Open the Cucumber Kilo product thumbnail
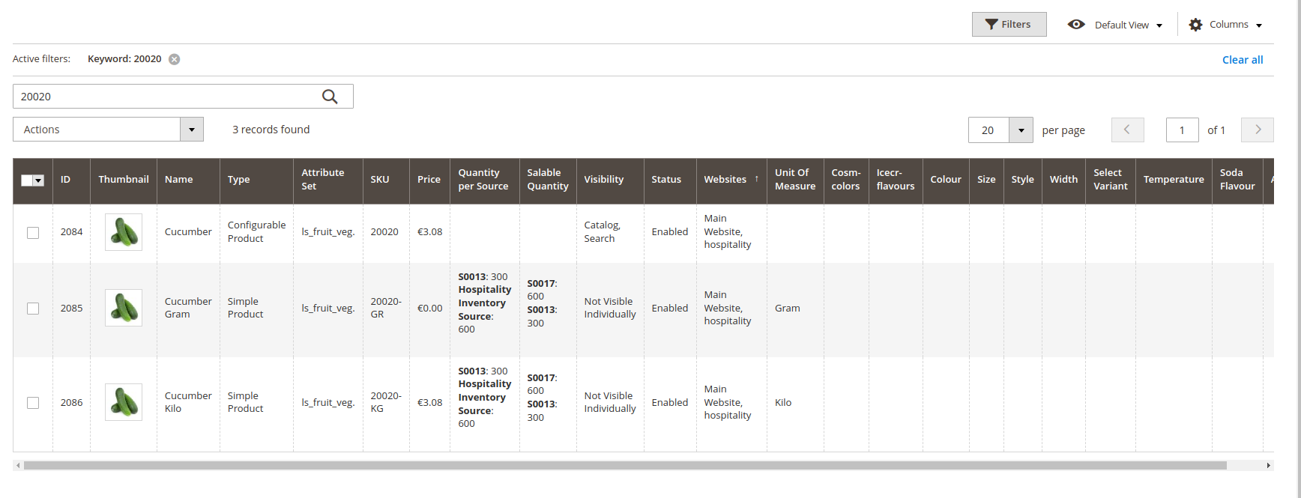Image resolution: width=1301 pixels, height=498 pixels. click(124, 402)
